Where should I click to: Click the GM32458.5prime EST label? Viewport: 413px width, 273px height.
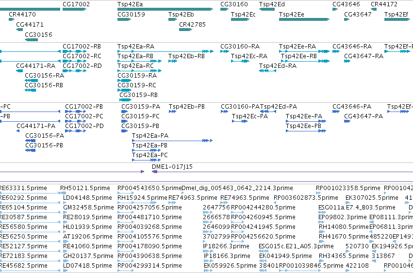point(88,208)
